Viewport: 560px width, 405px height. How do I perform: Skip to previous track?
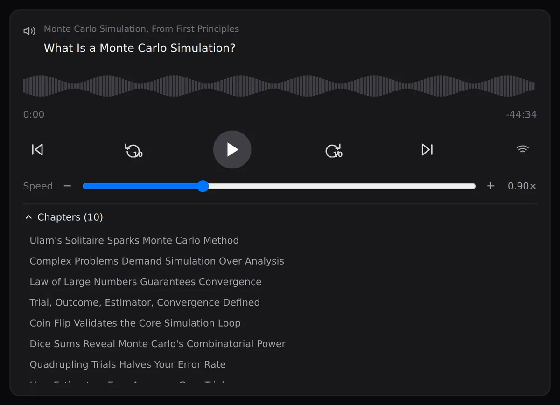[x=37, y=149]
